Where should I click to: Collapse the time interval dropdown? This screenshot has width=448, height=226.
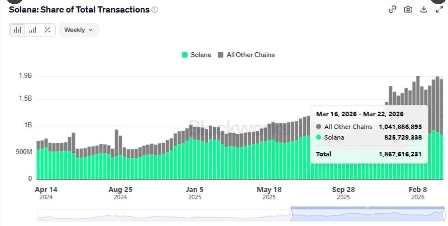coord(79,30)
